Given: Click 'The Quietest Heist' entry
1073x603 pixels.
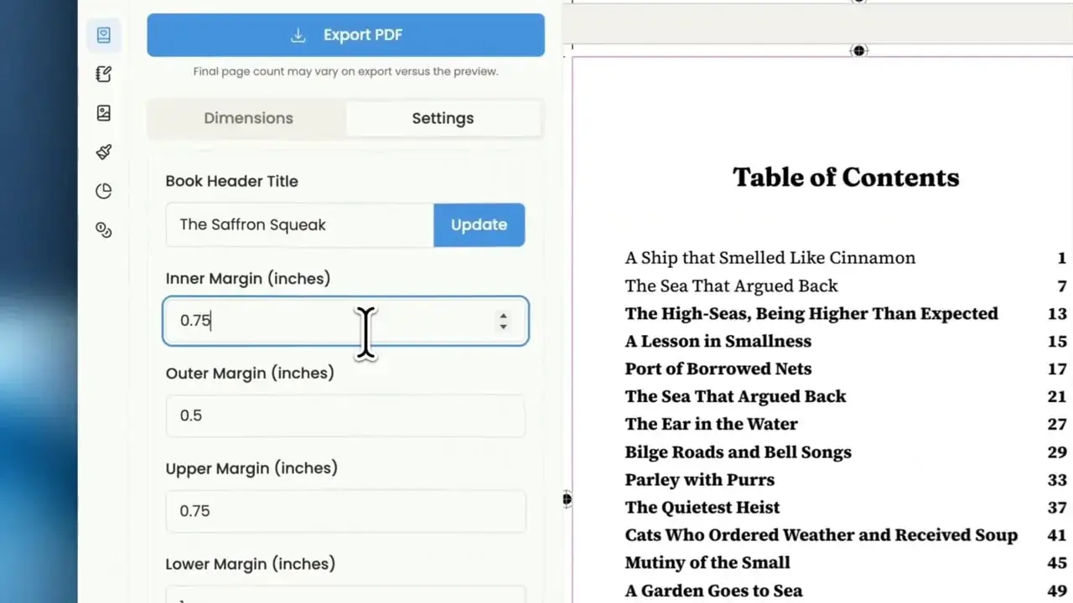Looking at the screenshot, I should point(702,507).
